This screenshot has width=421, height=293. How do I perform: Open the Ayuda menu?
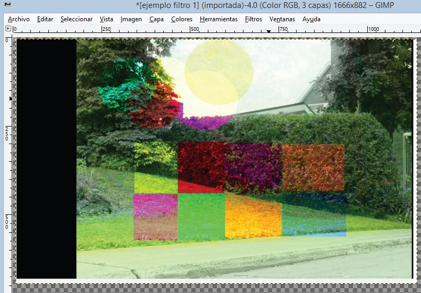coord(311,19)
